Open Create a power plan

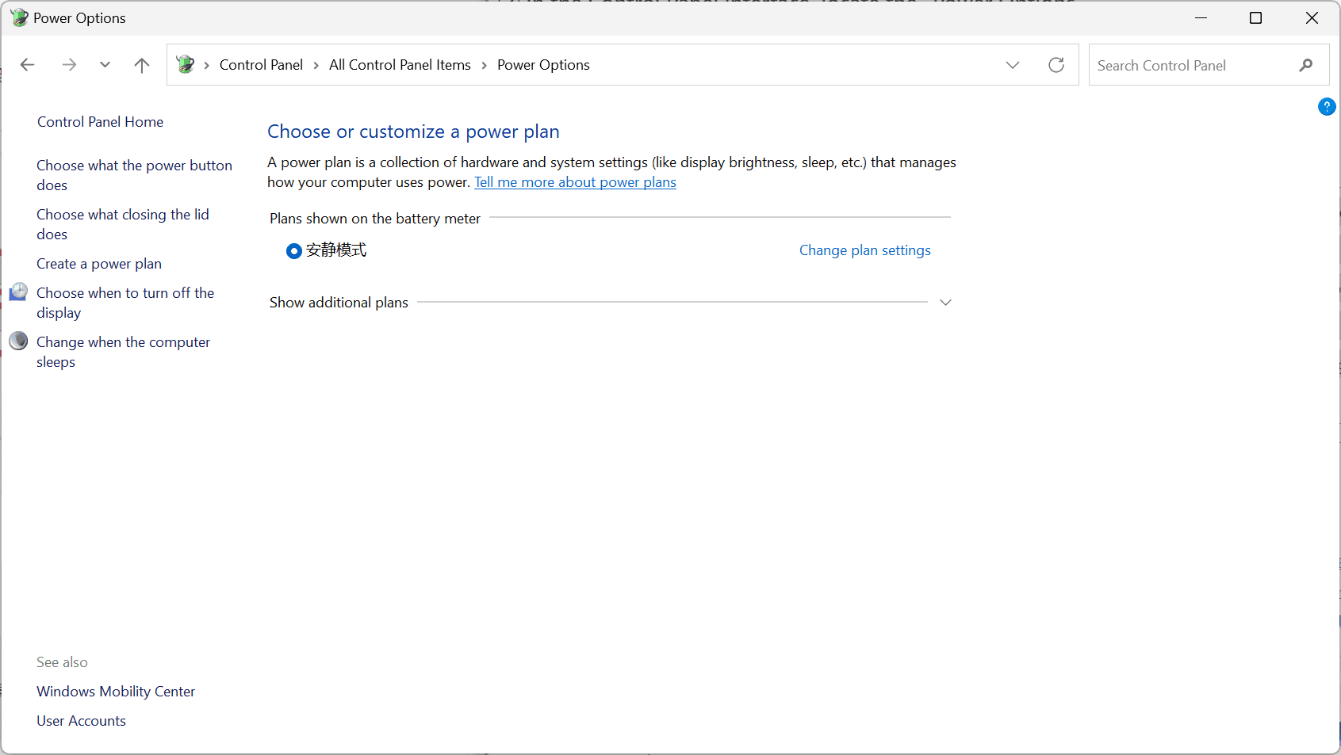99,264
